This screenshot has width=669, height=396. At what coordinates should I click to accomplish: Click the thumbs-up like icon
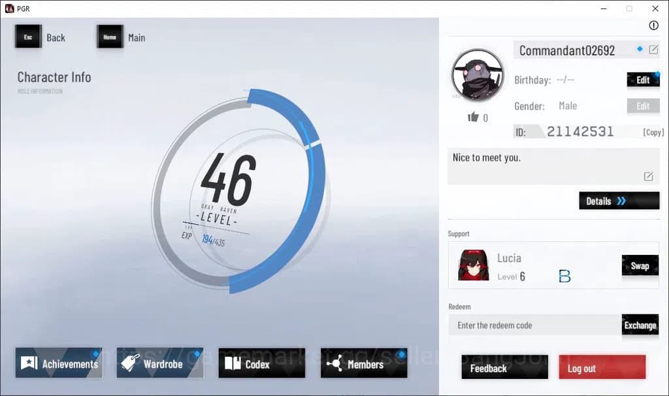pyautogui.click(x=473, y=117)
